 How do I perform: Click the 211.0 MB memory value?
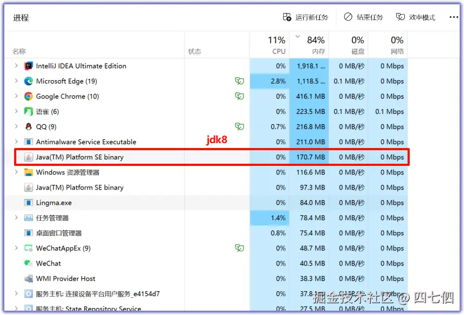pos(310,142)
